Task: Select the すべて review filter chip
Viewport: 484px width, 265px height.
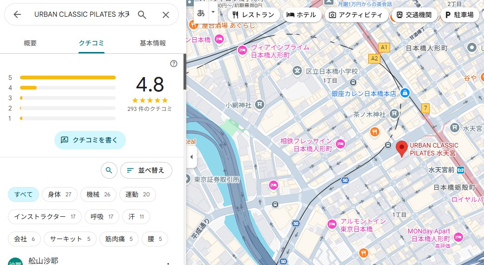Action: tap(23, 194)
